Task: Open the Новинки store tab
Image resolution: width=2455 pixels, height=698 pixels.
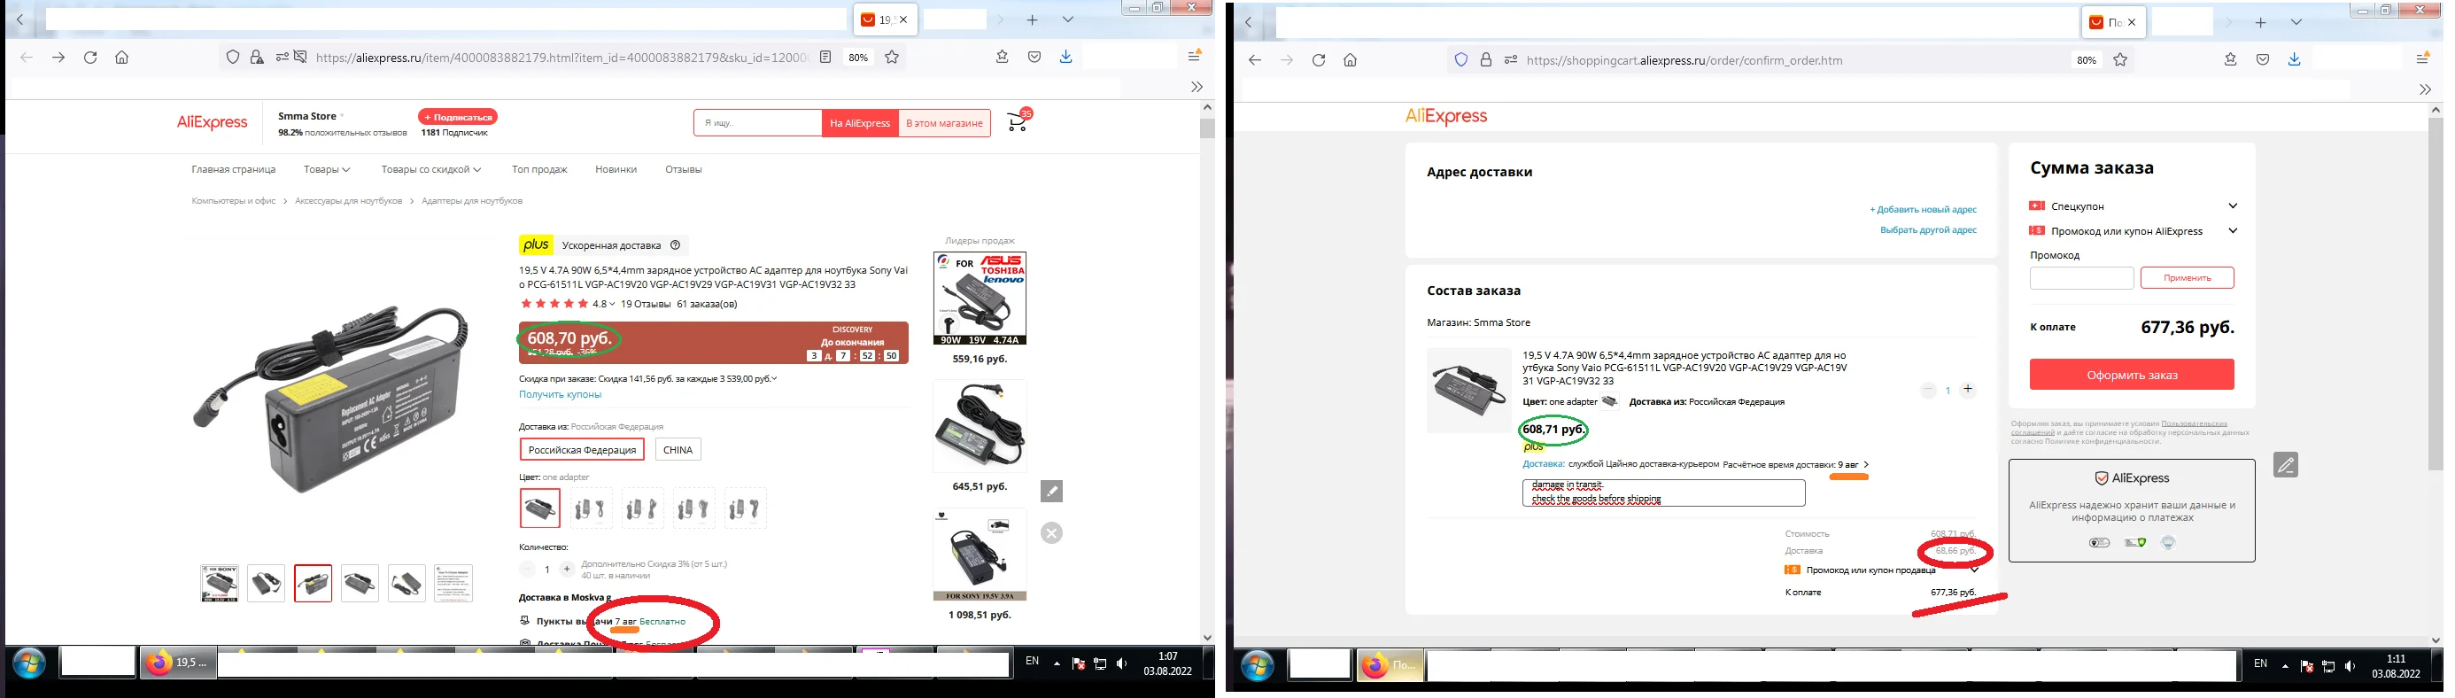Action: pos(616,169)
